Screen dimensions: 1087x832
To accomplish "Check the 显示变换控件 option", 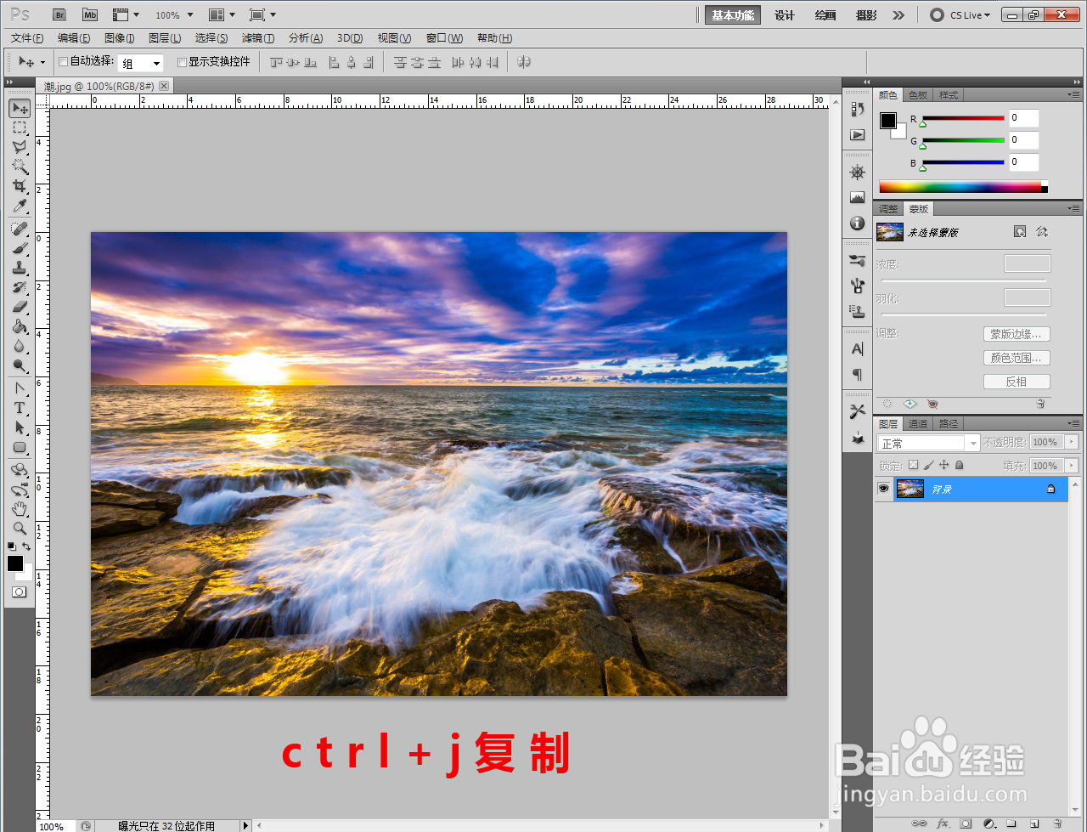I will click(182, 62).
